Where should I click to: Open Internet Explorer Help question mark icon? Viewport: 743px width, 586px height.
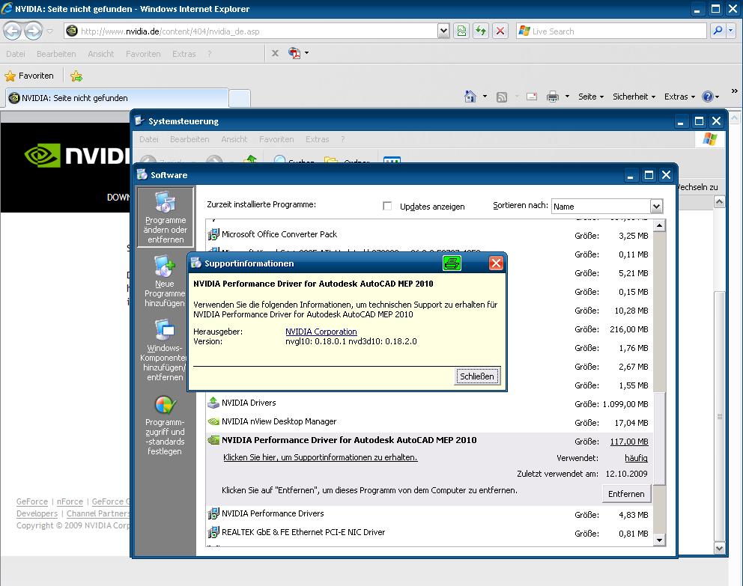[x=708, y=97]
